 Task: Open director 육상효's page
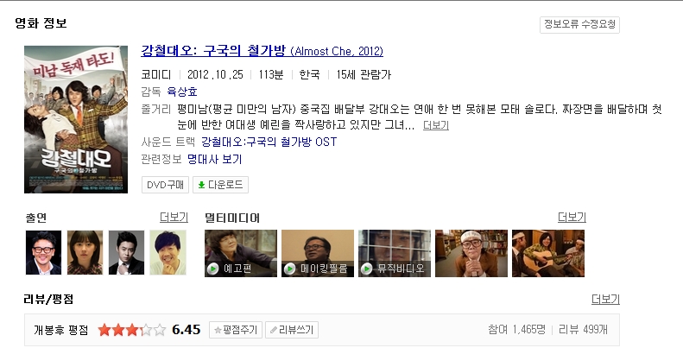pyautogui.click(x=182, y=92)
